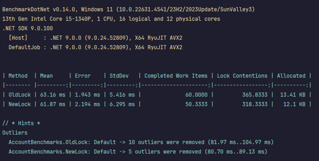The width and height of the screenshot is (319, 161).
Task: Click the Lock Contentions column header
Action: pos(242,76)
